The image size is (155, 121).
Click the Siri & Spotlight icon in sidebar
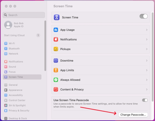point(6,105)
